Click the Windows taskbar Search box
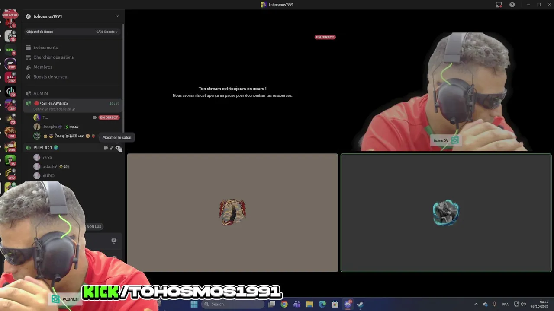Image resolution: width=554 pixels, height=311 pixels. [233, 304]
